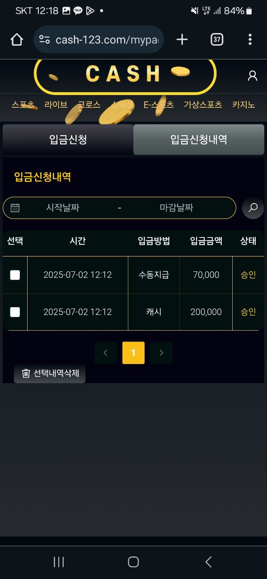Select page 1 in pagination
Screen dimensions: 267x579
[133, 353]
